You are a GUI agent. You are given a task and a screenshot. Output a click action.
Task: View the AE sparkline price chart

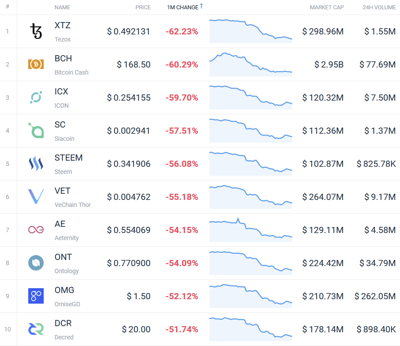click(250, 230)
